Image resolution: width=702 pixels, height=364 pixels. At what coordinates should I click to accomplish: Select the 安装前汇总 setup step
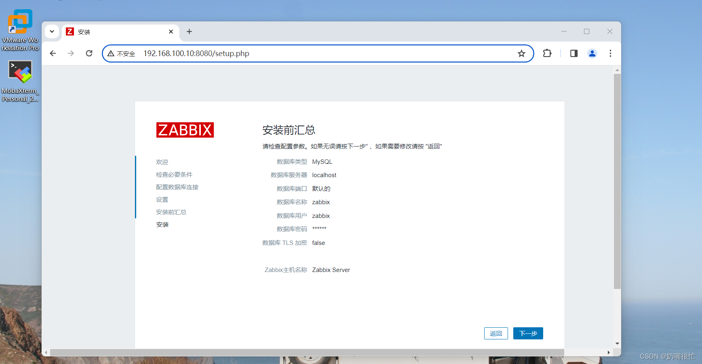171,212
